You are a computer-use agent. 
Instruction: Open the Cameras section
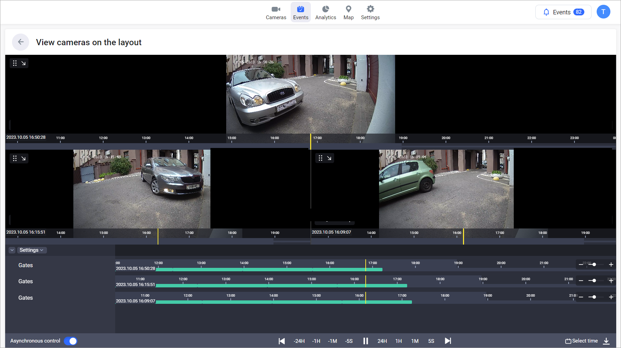pyautogui.click(x=276, y=12)
